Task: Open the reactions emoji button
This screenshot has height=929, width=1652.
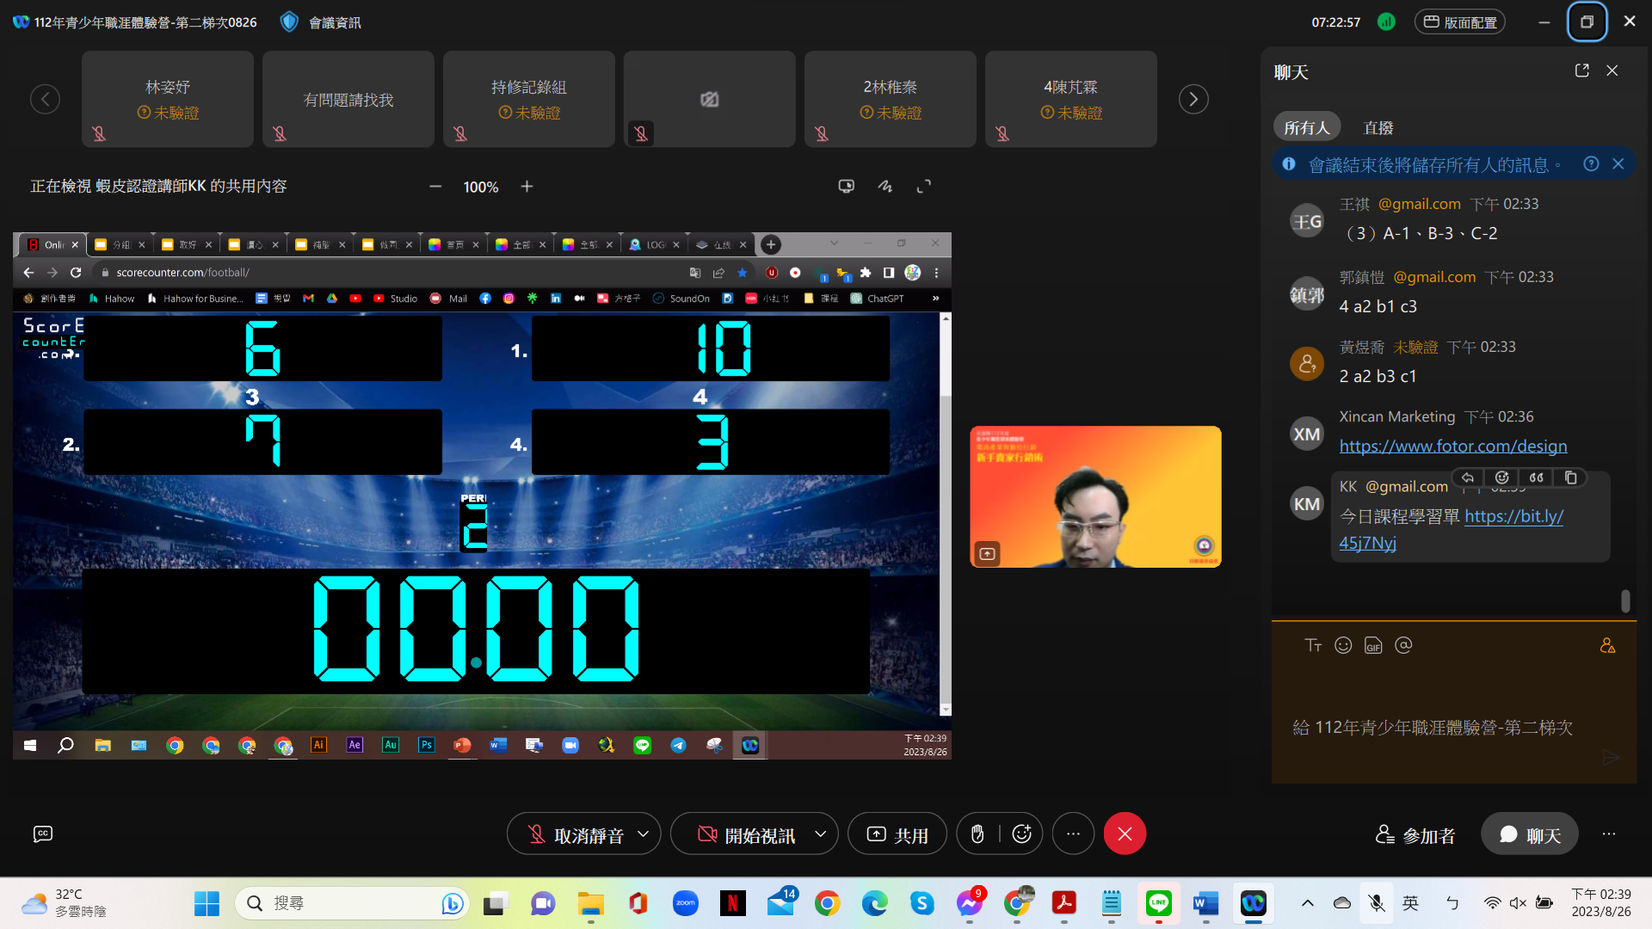Action: coord(1021,834)
